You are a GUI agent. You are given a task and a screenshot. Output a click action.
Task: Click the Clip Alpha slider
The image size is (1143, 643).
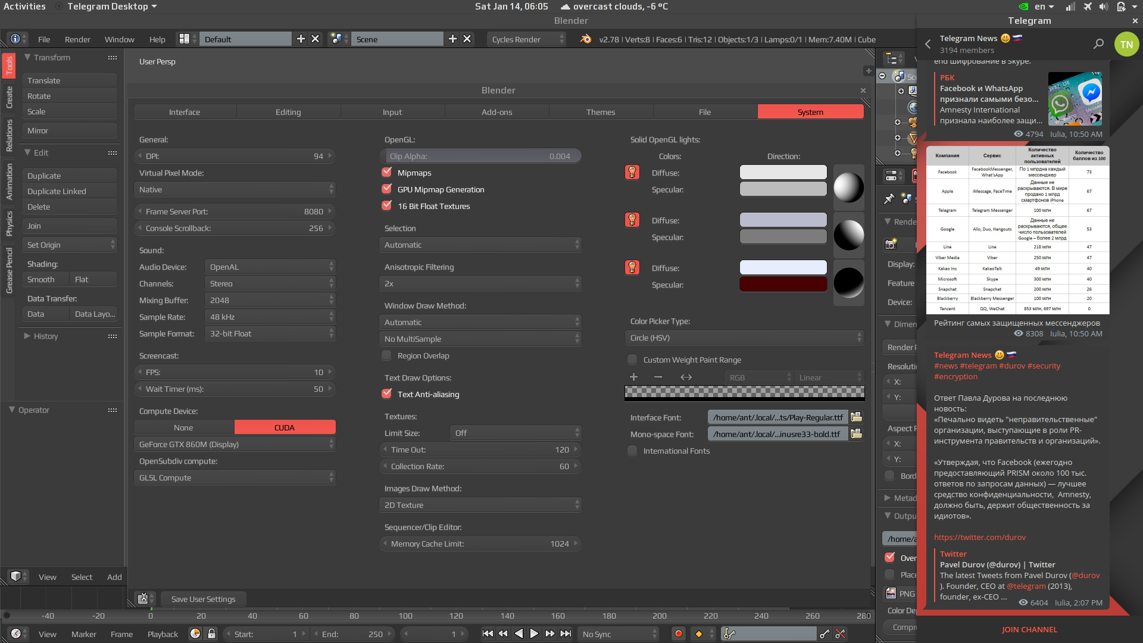pos(480,156)
